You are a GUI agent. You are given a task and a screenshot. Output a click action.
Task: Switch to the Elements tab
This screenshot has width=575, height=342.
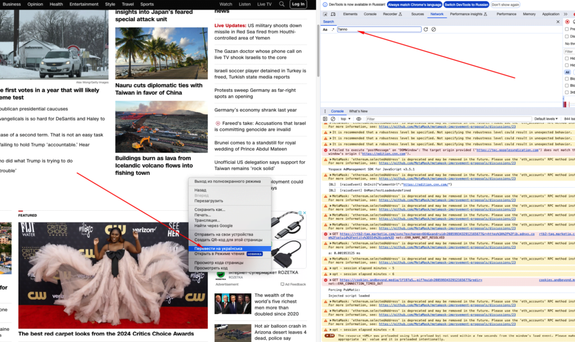[350, 14]
